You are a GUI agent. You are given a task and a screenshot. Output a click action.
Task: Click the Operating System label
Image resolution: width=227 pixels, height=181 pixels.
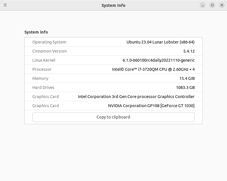click(49, 42)
